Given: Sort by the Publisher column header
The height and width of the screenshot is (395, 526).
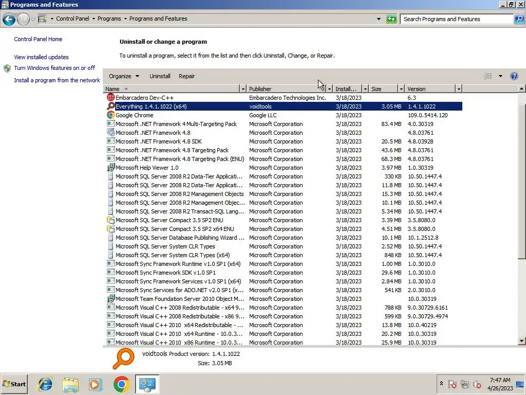Looking at the screenshot, I should 286,88.
